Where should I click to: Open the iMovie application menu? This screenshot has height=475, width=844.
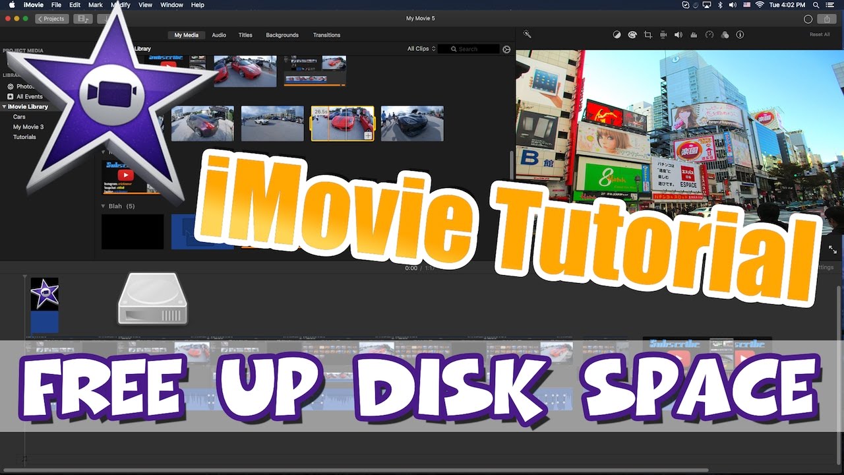tap(33, 5)
